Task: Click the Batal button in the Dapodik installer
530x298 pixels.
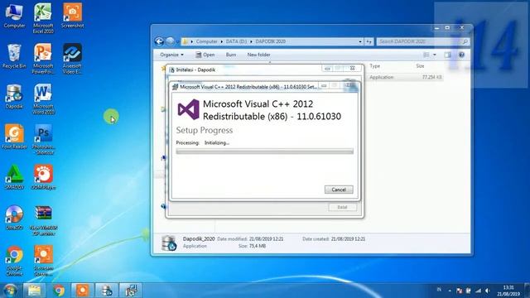Action: coord(342,207)
